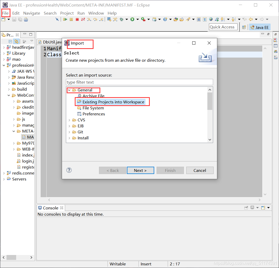Click the Cancel button in Import dialog

(x=200, y=170)
